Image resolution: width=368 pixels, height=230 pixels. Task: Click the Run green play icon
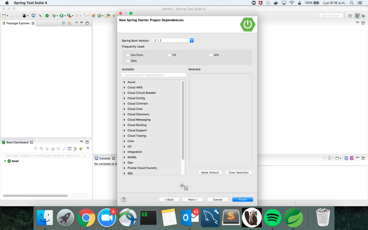point(62,16)
